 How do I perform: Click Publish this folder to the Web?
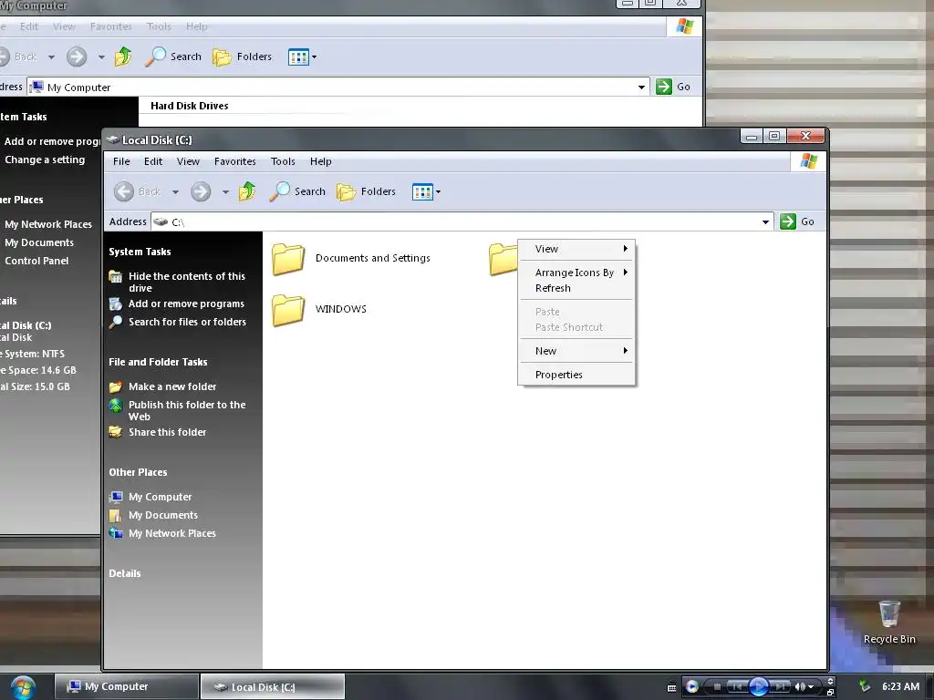click(x=187, y=411)
